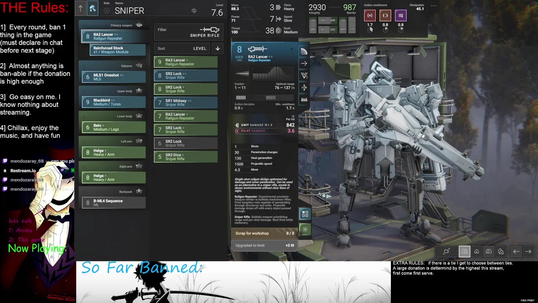Choose level 7 RA2 Lancer from list

click(186, 116)
